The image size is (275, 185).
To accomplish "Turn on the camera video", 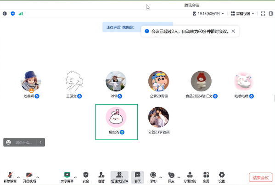I will pyautogui.click(x=29, y=177).
